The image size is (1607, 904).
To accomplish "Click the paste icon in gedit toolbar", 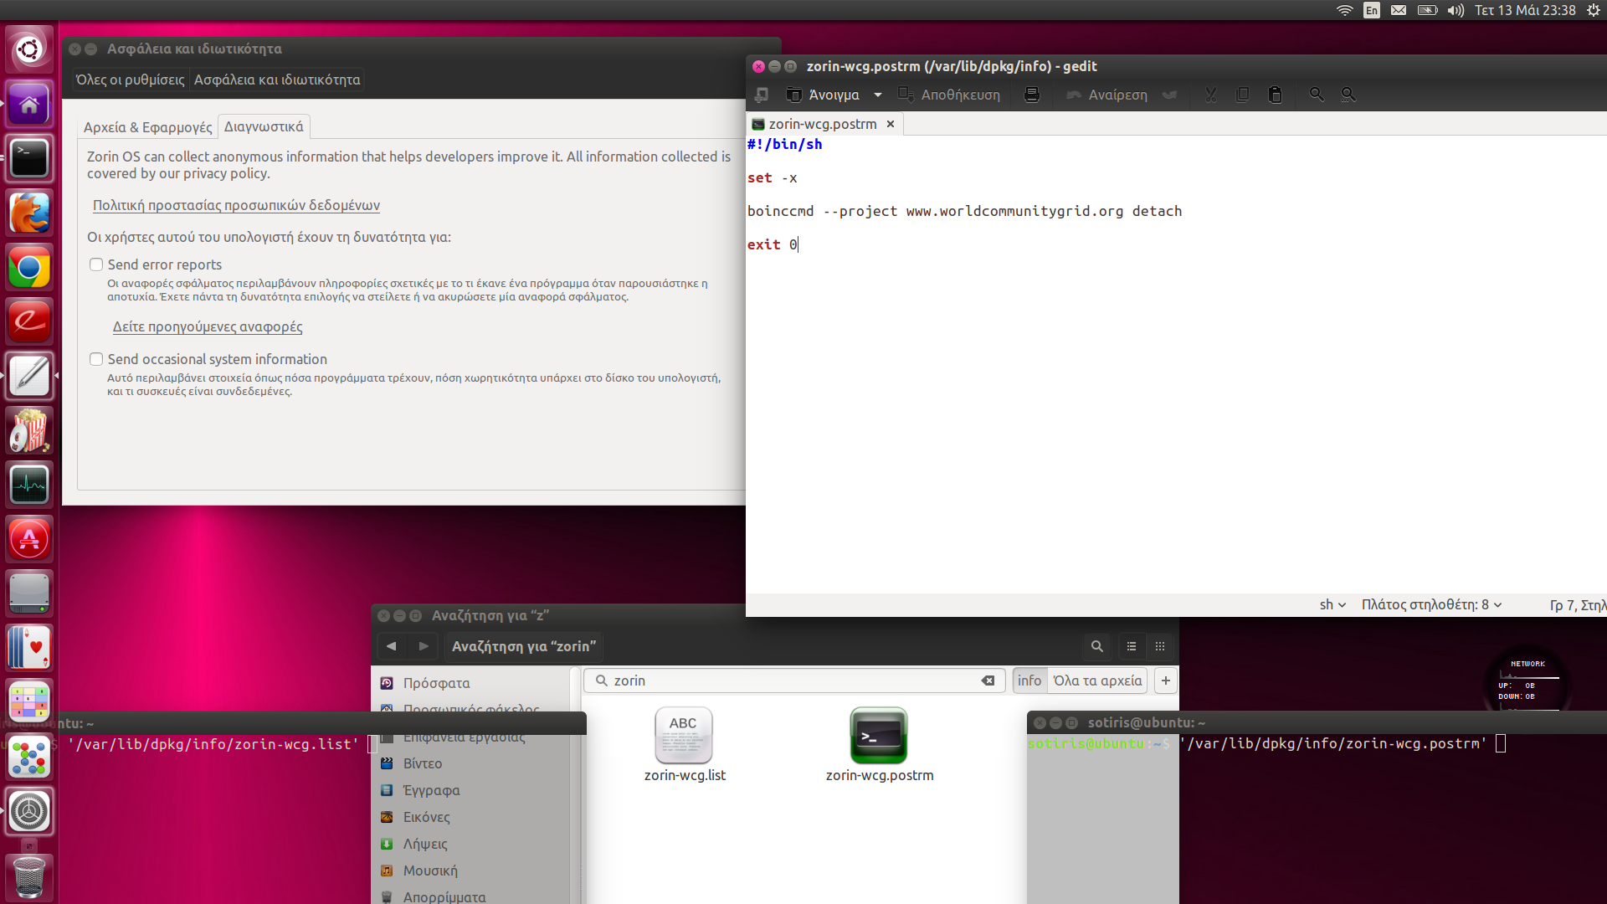I will pos(1275,95).
